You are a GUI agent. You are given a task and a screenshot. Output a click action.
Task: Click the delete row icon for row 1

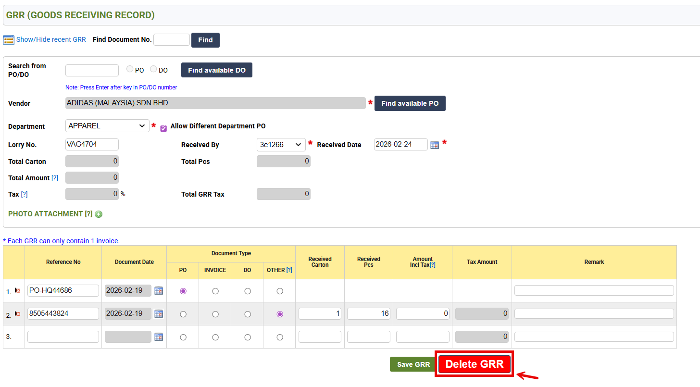click(18, 291)
